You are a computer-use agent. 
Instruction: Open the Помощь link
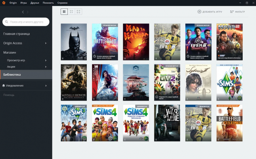tap(9, 95)
